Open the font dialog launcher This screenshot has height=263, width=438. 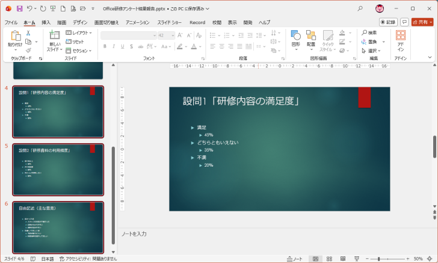(203, 59)
